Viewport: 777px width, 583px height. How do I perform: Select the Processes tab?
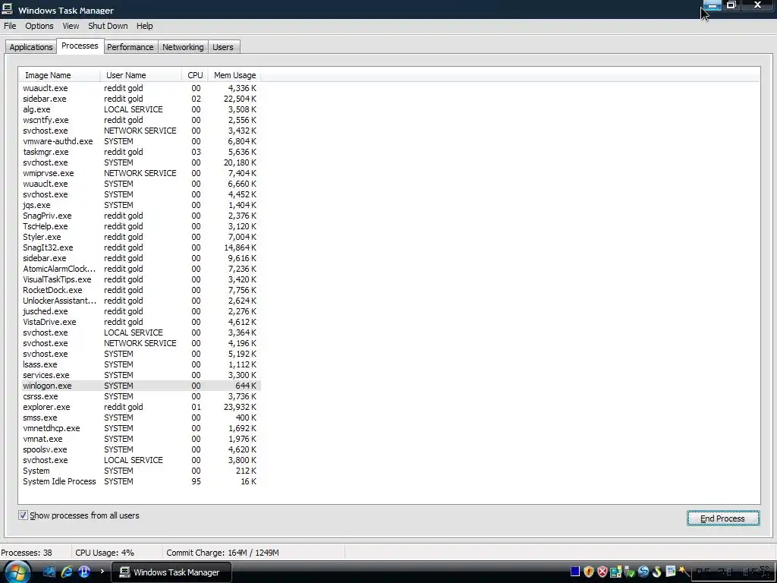[80, 46]
